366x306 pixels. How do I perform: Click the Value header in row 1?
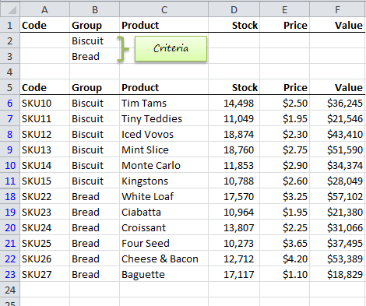(x=337, y=25)
